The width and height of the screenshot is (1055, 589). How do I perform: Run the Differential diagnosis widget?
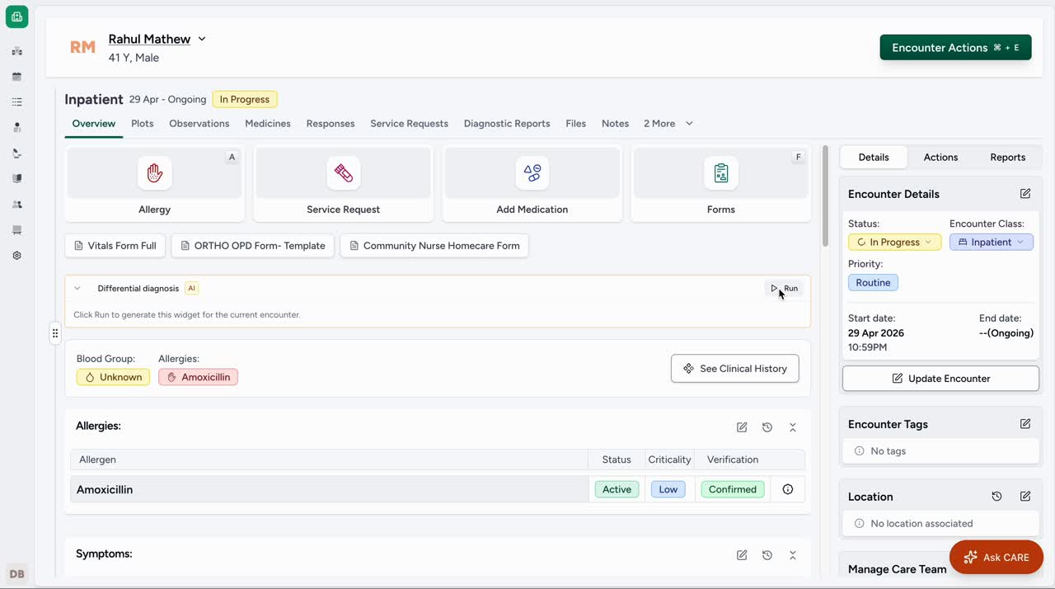[x=785, y=289]
